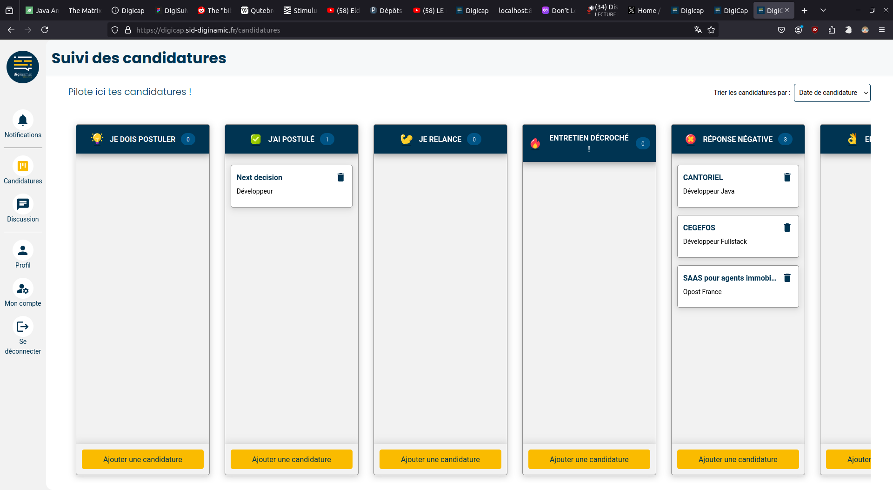Bookmark this page with the star icon
This screenshot has width=893, height=490.
tap(711, 30)
